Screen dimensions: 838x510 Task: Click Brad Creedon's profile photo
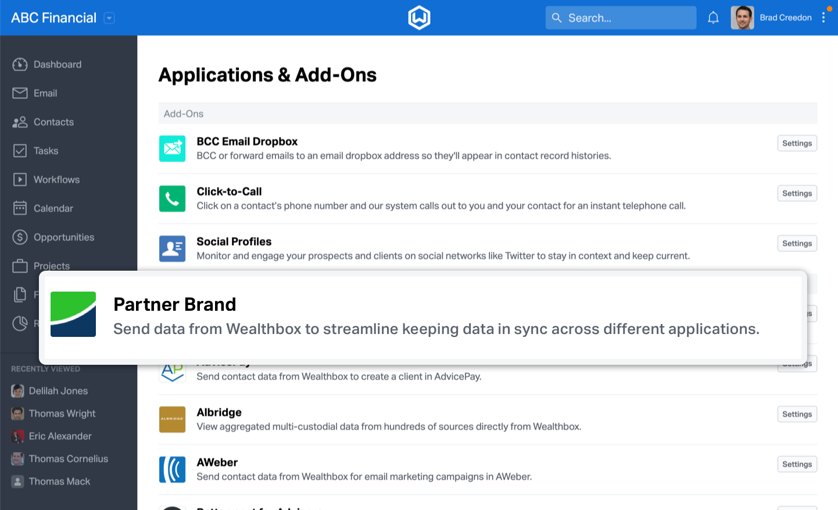click(742, 18)
